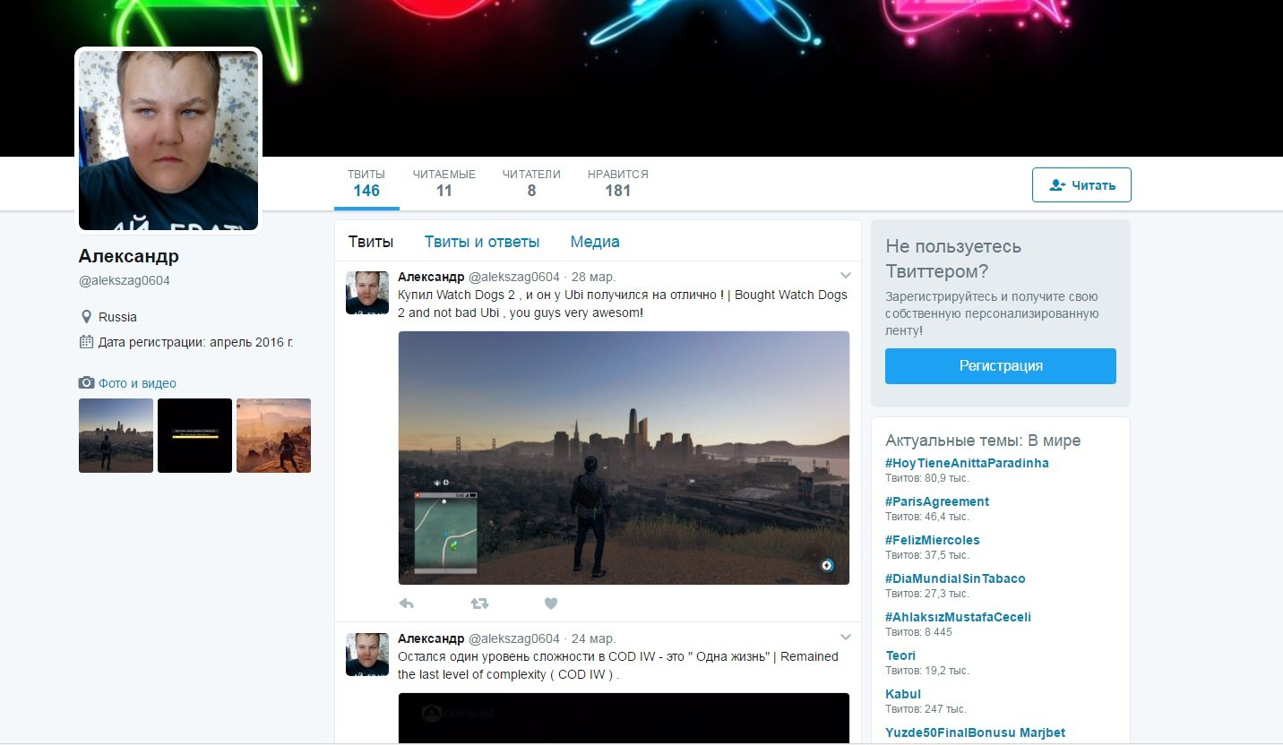This screenshot has height=745, width=1283.
Task: Click the calendar icon beside registration date
Action: point(86,341)
